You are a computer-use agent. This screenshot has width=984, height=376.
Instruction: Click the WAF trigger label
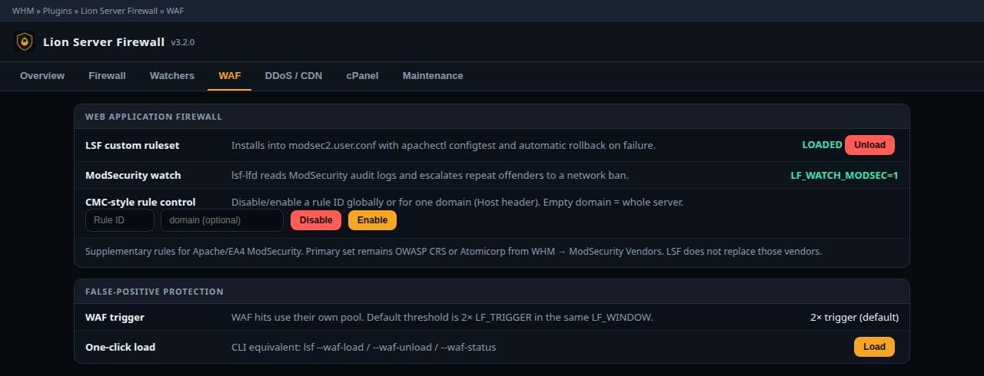[x=115, y=317]
